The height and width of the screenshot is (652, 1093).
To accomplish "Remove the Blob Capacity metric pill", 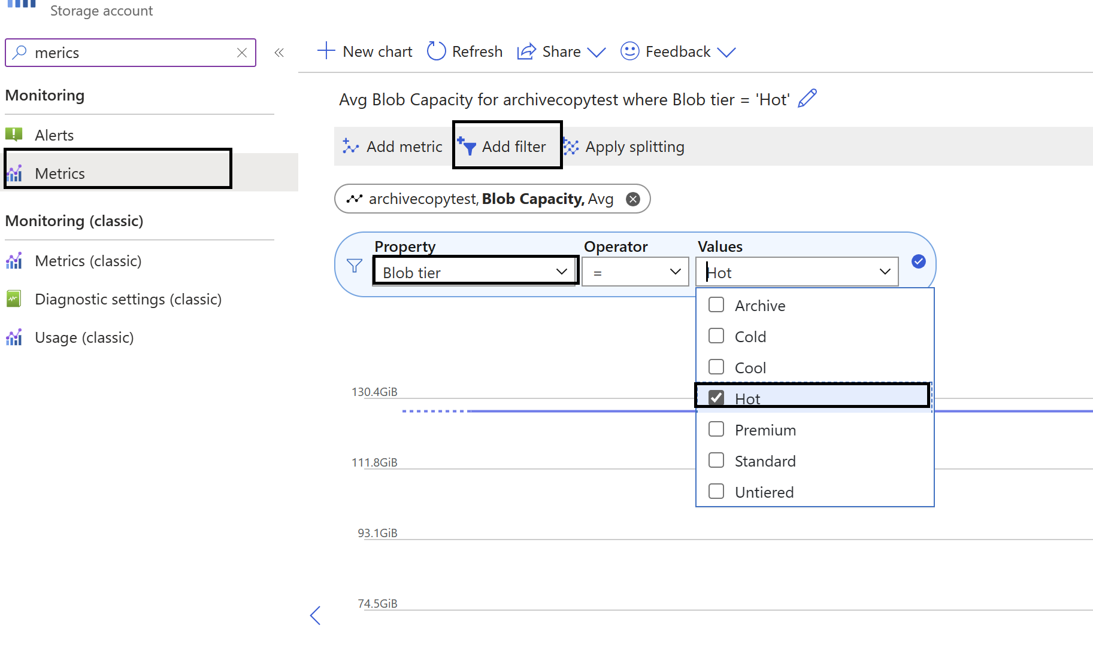I will (633, 199).
